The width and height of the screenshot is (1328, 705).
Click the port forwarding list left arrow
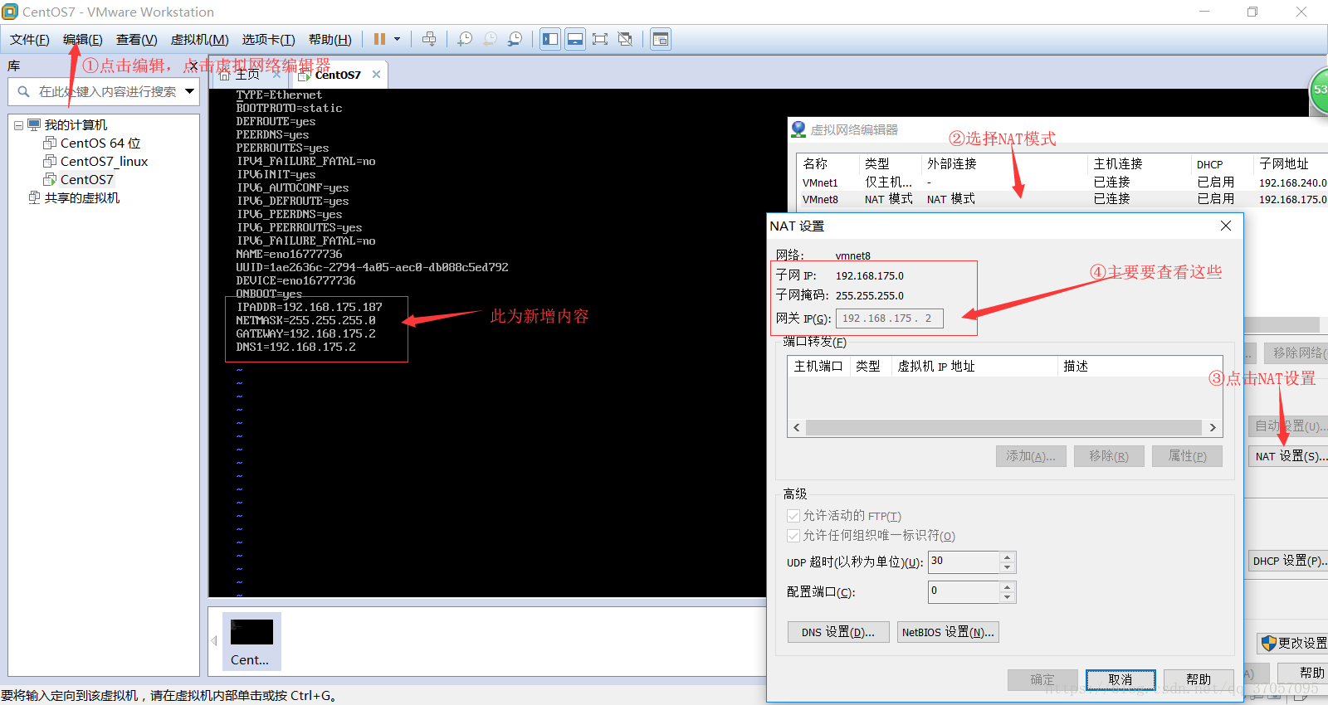click(x=797, y=428)
